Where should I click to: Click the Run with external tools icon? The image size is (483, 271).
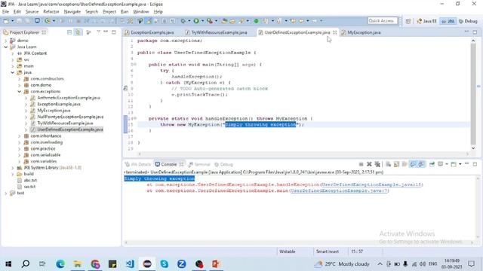coord(210,21)
